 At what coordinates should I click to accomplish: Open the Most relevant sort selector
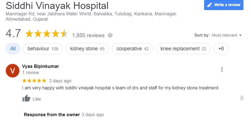point(227,35)
